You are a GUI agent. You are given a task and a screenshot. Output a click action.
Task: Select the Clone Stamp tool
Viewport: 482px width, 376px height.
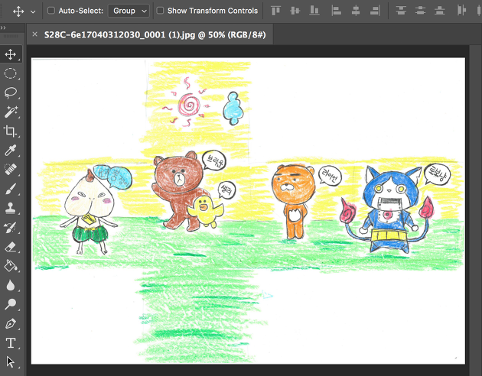11,208
